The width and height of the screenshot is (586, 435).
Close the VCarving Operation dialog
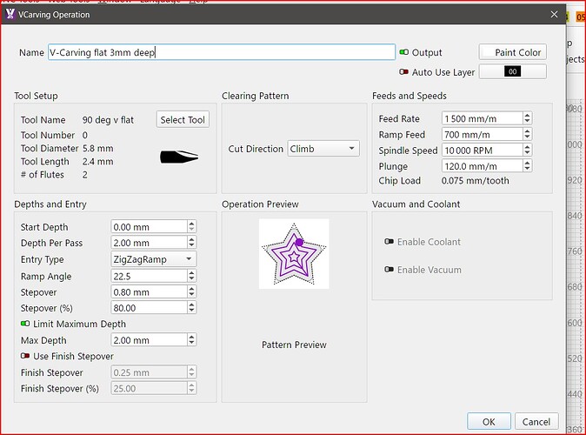(554, 14)
